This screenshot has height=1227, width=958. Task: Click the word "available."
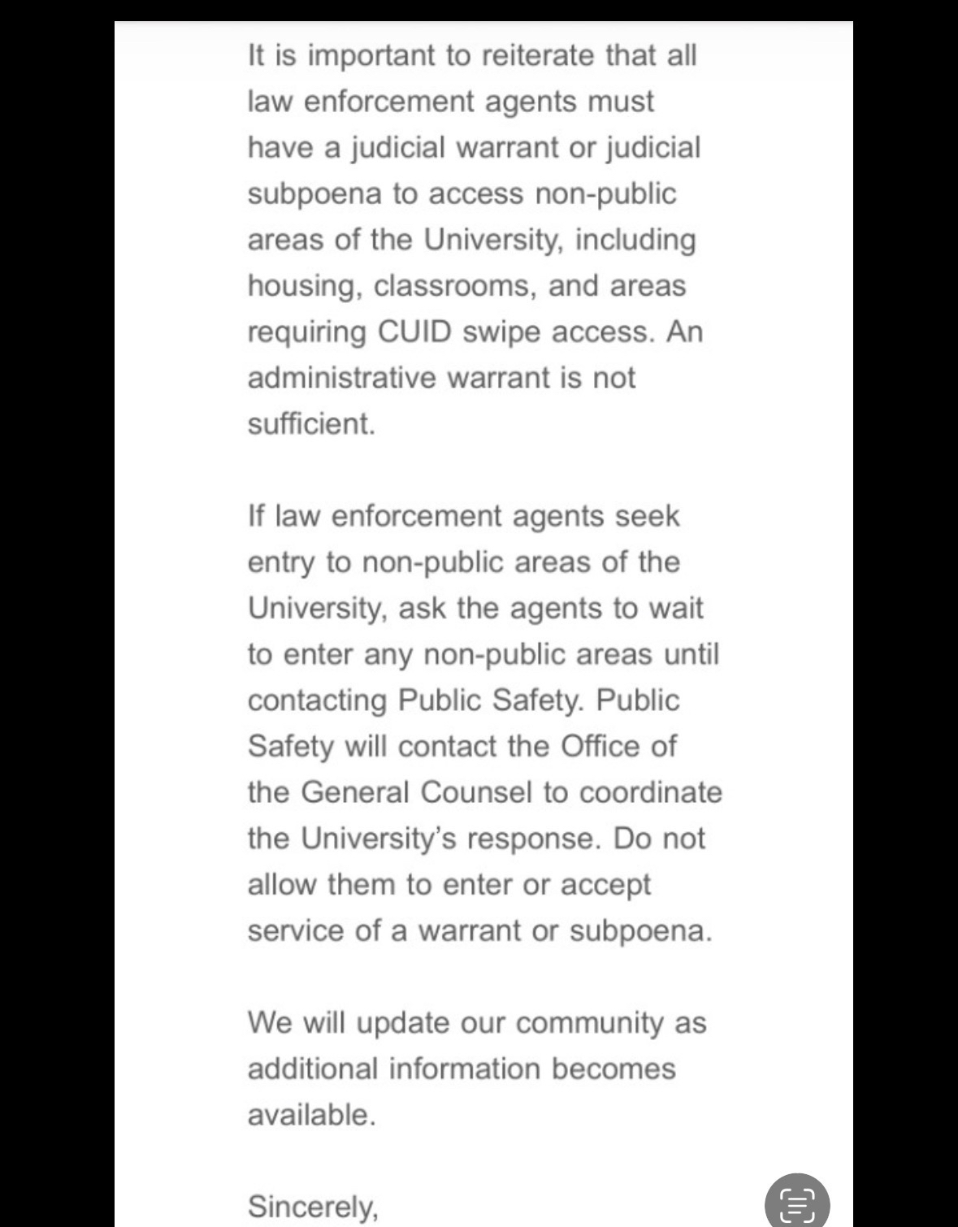(x=311, y=1115)
